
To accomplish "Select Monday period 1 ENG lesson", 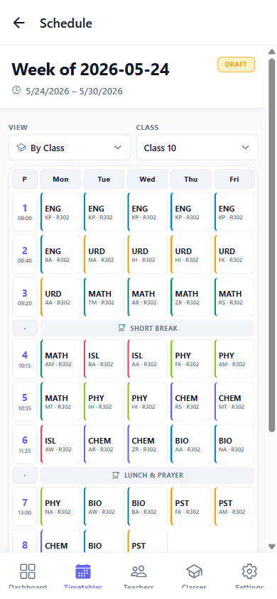I will coord(61,212).
